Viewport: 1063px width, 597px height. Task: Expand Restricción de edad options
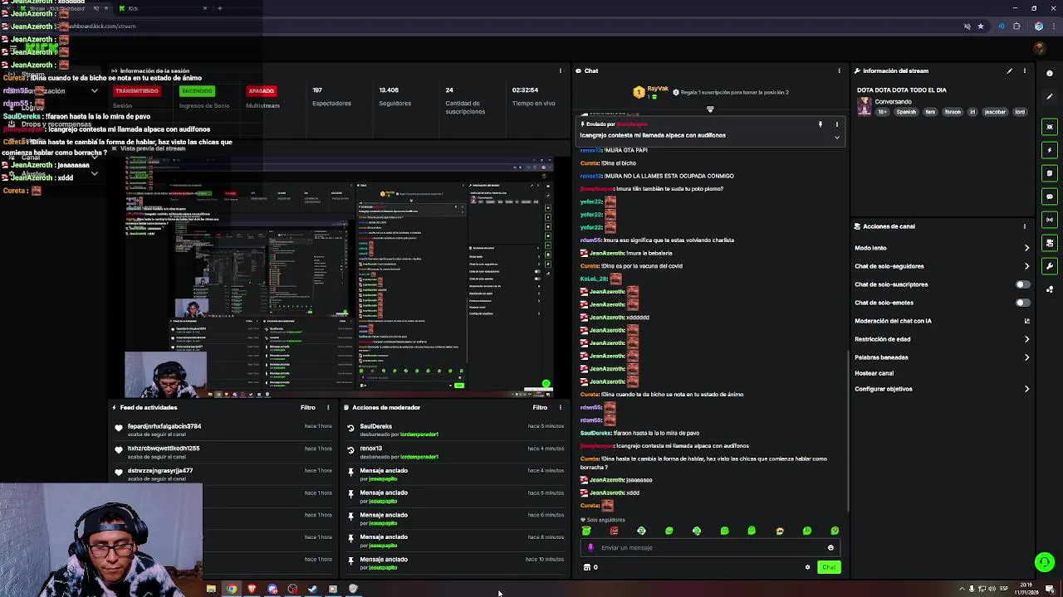coord(1026,339)
